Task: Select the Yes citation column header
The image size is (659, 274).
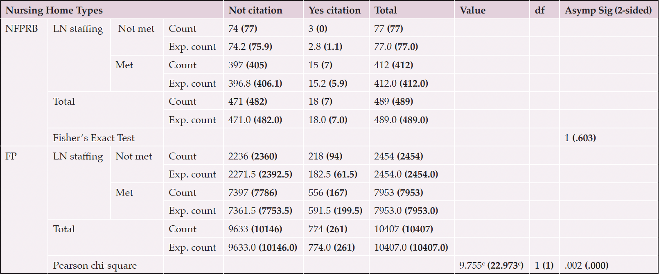Action: [x=334, y=10]
